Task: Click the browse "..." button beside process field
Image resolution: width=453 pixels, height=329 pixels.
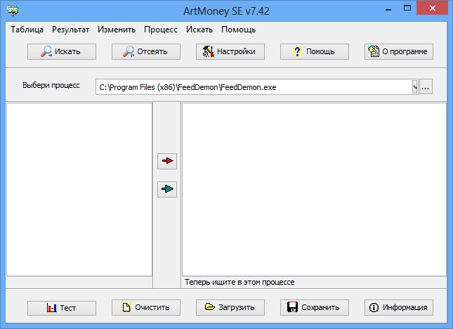Action: [x=426, y=87]
